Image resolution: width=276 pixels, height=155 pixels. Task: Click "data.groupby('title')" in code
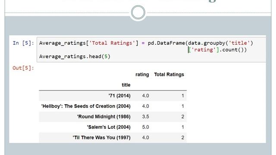[220, 43]
